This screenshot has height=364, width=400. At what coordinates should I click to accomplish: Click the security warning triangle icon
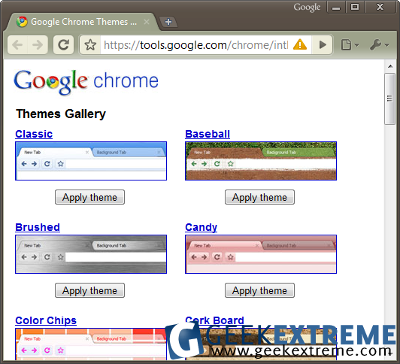tap(300, 44)
